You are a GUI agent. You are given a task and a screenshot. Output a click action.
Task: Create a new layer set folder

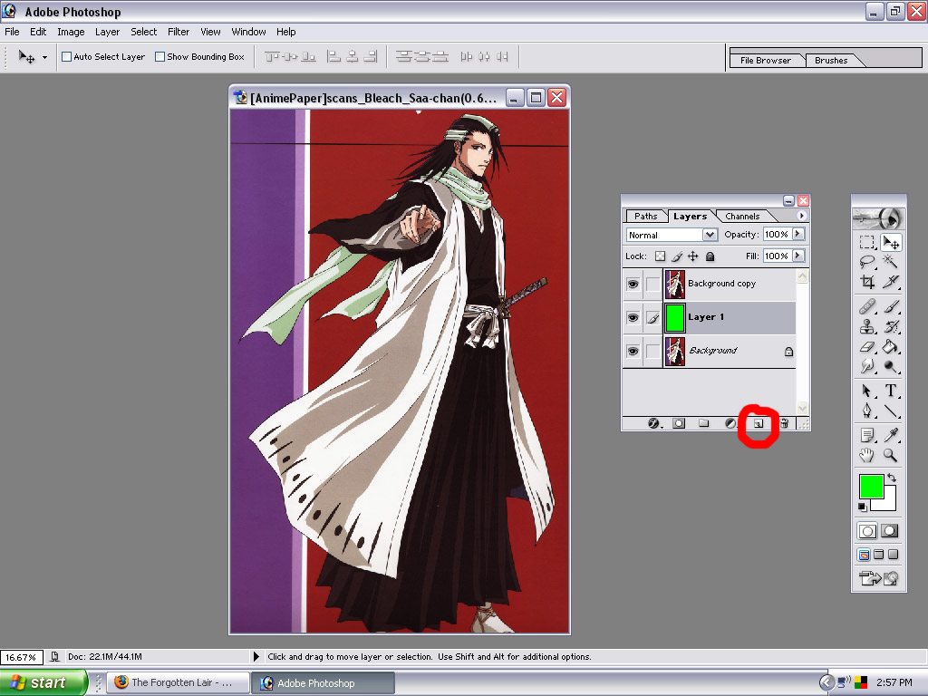(x=703, y=423)
